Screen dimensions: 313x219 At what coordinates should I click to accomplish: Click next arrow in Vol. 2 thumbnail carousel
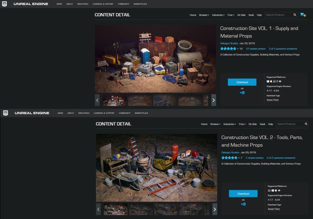215,209
